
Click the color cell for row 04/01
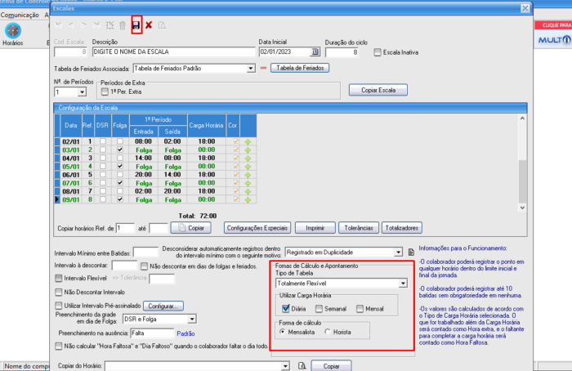pos(237,159)
